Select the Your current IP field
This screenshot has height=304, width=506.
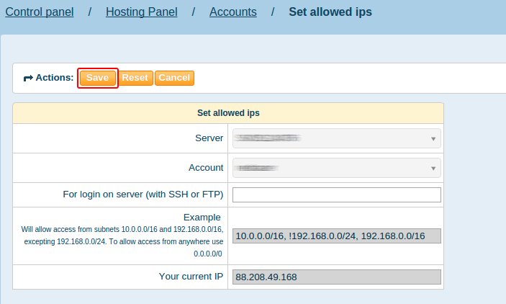[x=335, y=277]
